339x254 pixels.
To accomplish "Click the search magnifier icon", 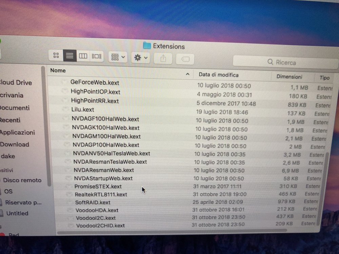I will pyautogui.click(x=270, y=62).
